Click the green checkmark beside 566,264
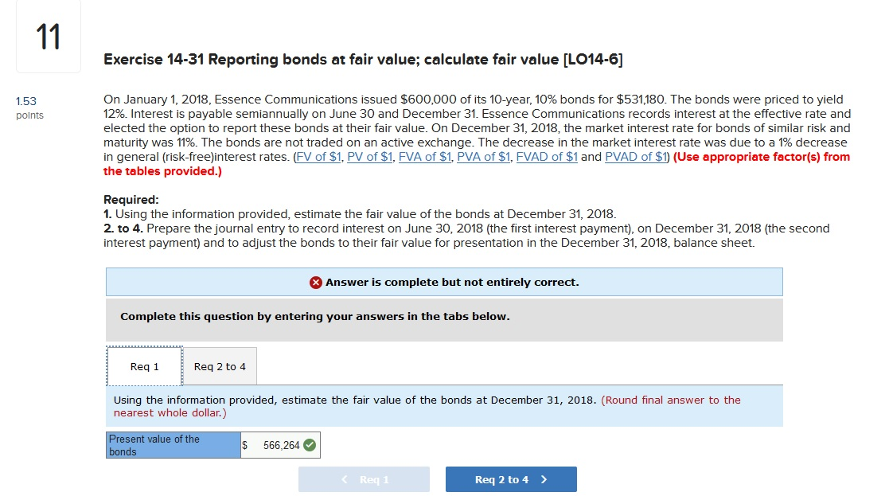 coord(310,444)
